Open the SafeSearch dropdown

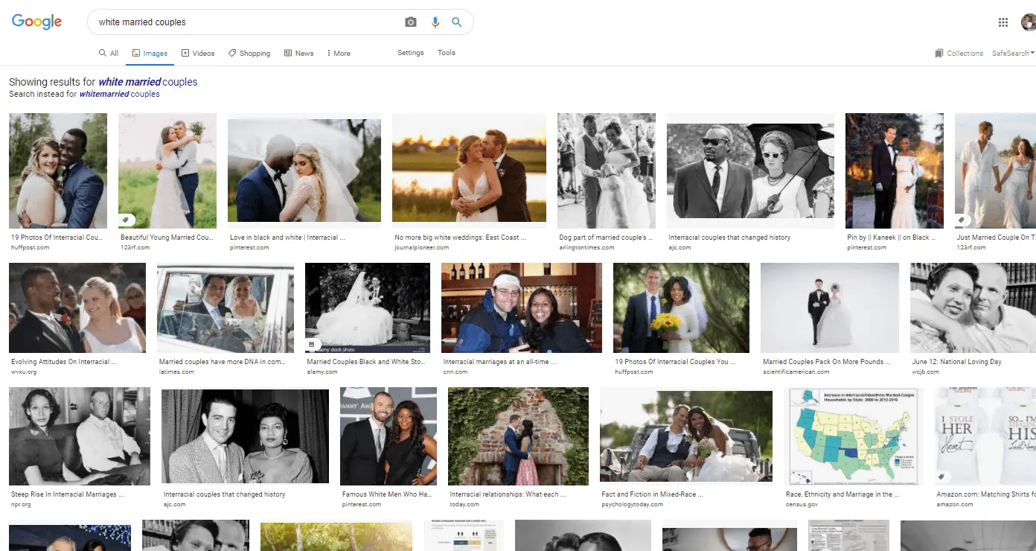(1012, 53)
